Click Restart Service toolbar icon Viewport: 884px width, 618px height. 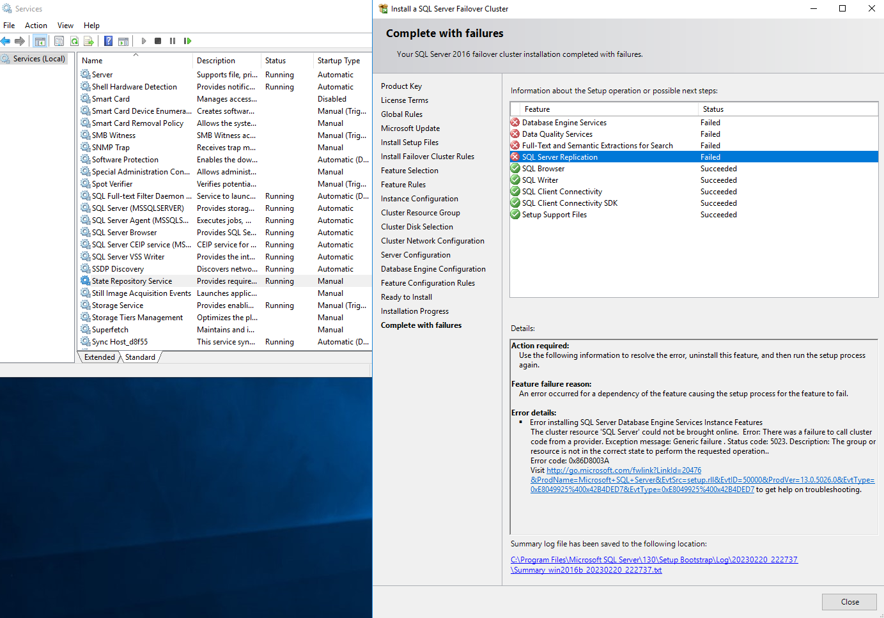(x=187, y=41)
